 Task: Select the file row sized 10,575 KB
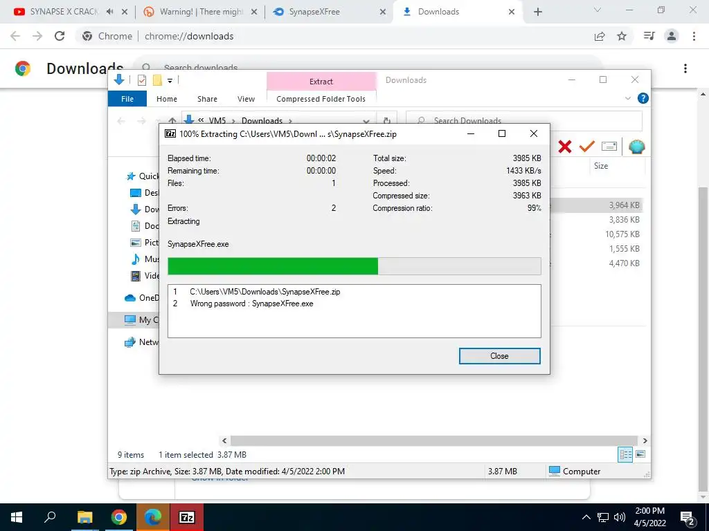coord(597,234)
